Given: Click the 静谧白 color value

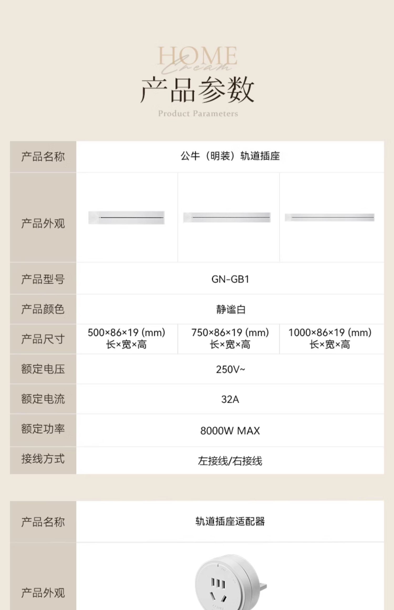Looking at the screenshot, I should (x=230, y=309).
